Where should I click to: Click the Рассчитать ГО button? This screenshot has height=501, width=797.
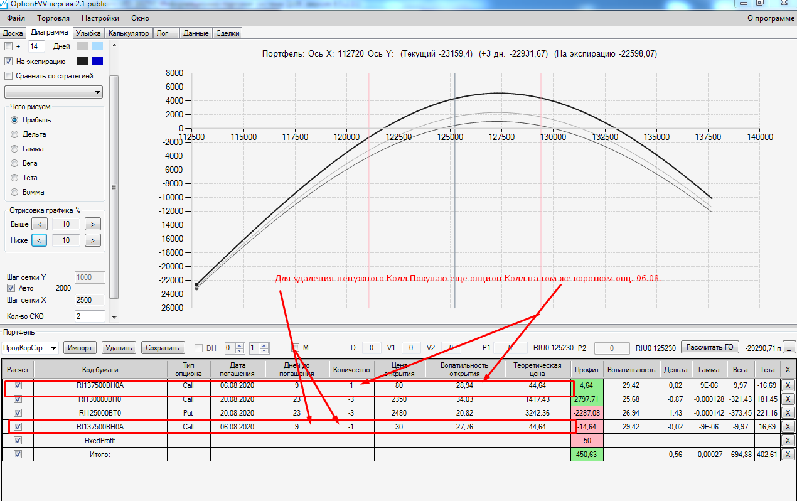[x=710, y=347]
